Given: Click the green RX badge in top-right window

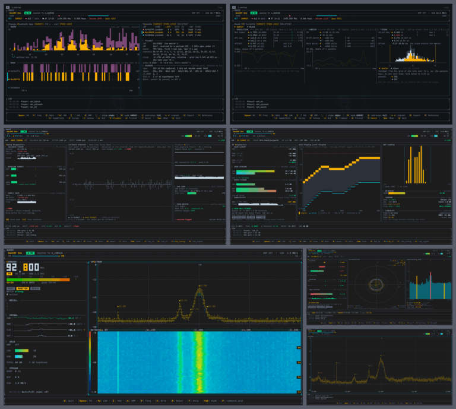Looking at the screenshot, I should coord(254,13).
